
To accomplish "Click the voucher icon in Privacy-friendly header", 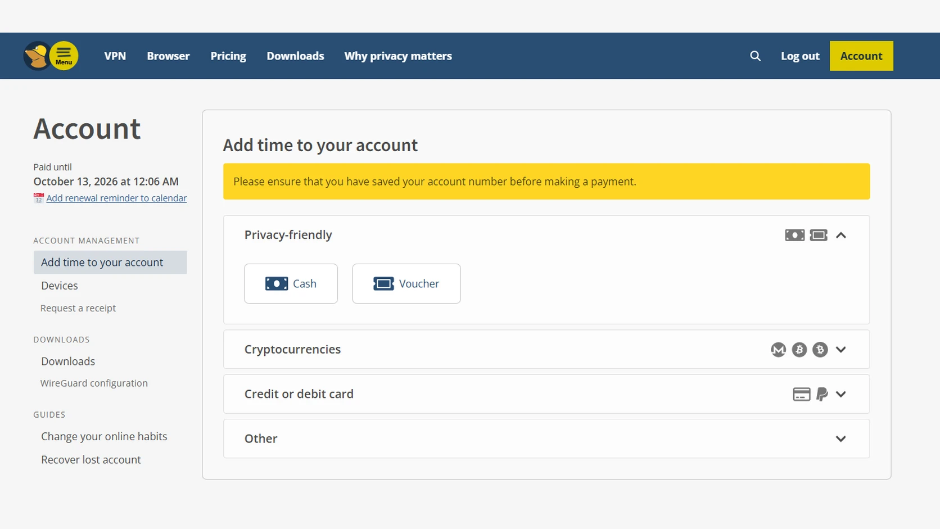I will pyautogui.click(x=819, y=235).
